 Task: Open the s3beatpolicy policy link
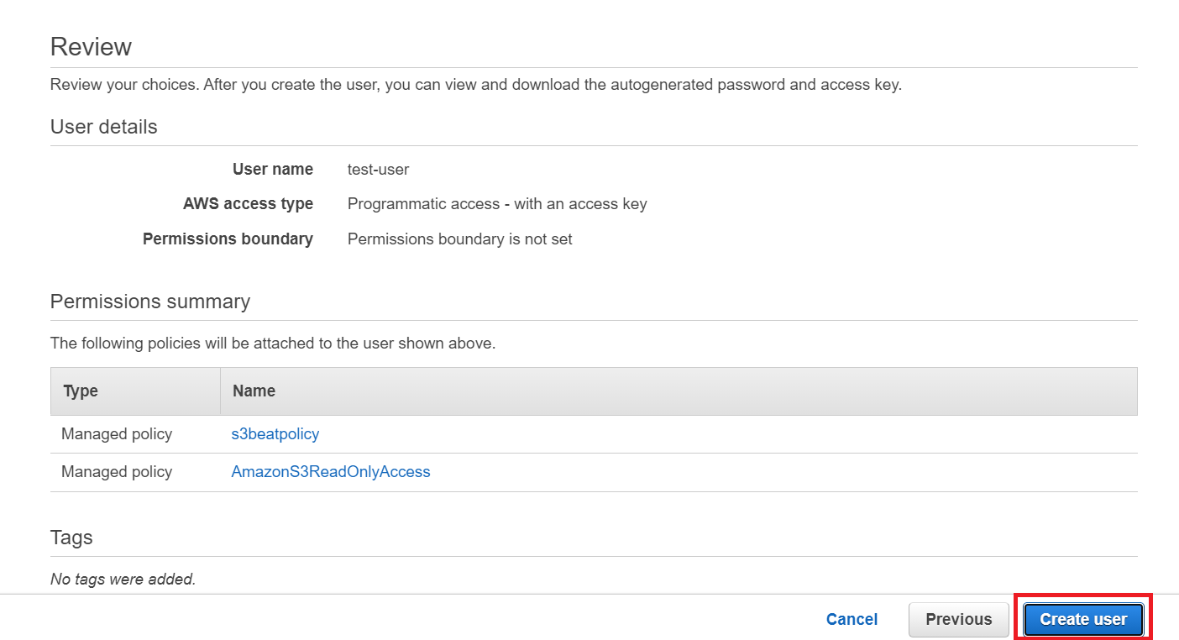pyautogui.click(x=275, y=434)
